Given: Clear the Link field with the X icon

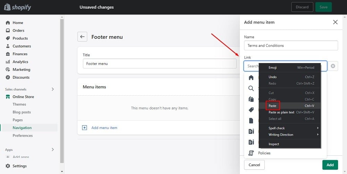Looking at the screenshot, I should (x=333, y=66).
